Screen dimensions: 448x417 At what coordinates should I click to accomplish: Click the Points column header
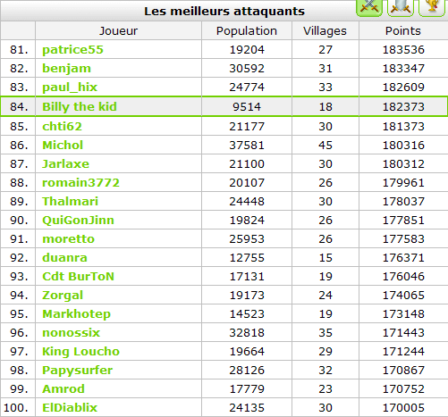pos(403,30)
